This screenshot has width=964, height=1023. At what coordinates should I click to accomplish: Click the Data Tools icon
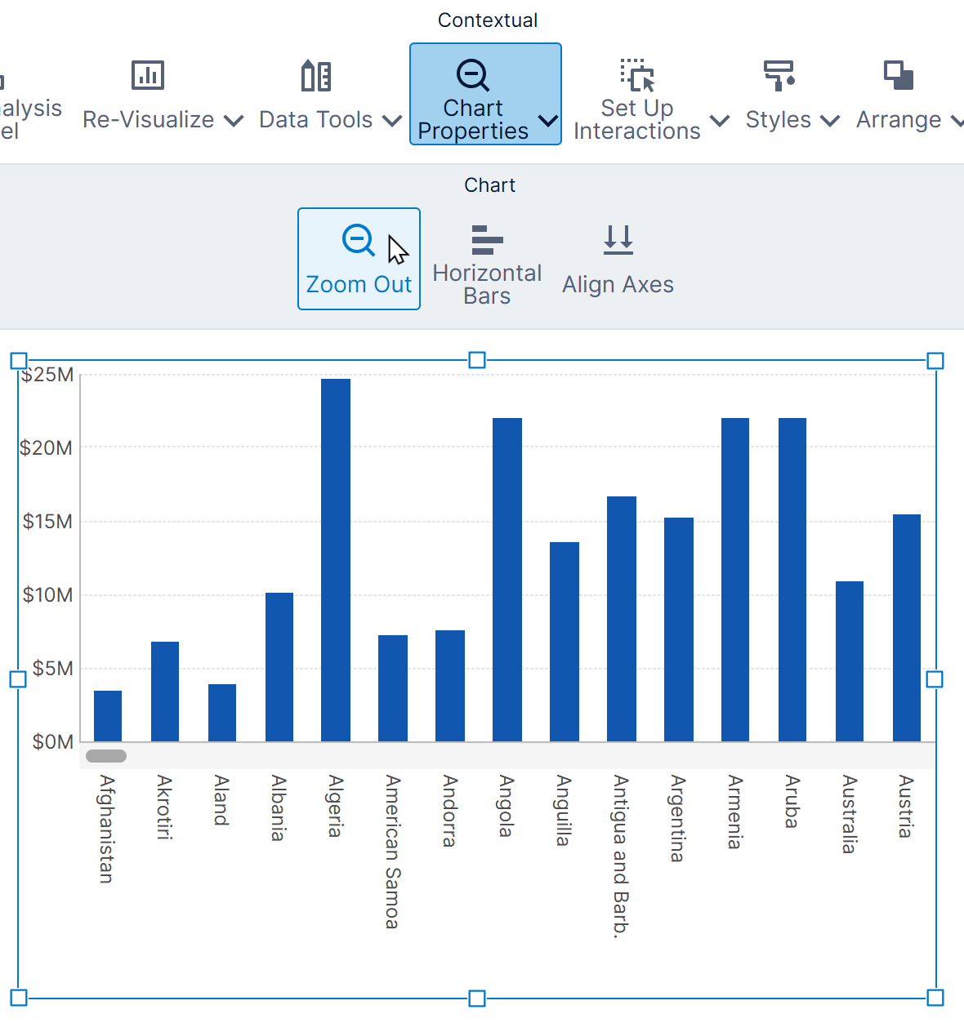point(316,76)
